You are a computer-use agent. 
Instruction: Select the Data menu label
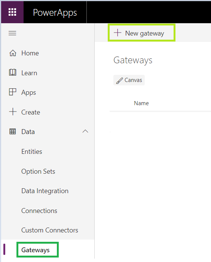point(28,132)
